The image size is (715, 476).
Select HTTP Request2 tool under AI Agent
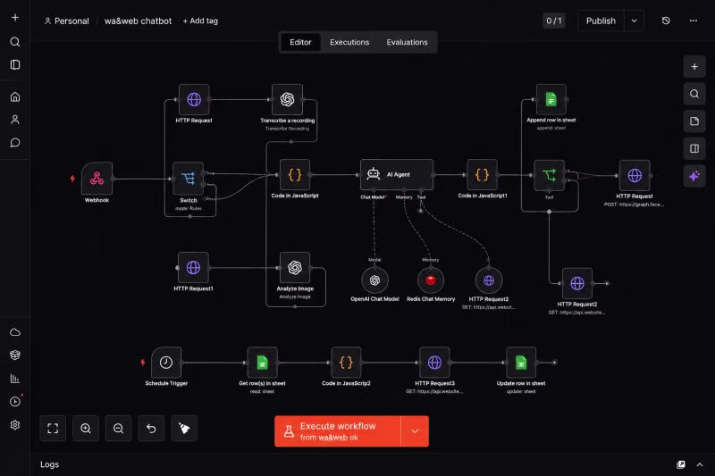[488, 280]
